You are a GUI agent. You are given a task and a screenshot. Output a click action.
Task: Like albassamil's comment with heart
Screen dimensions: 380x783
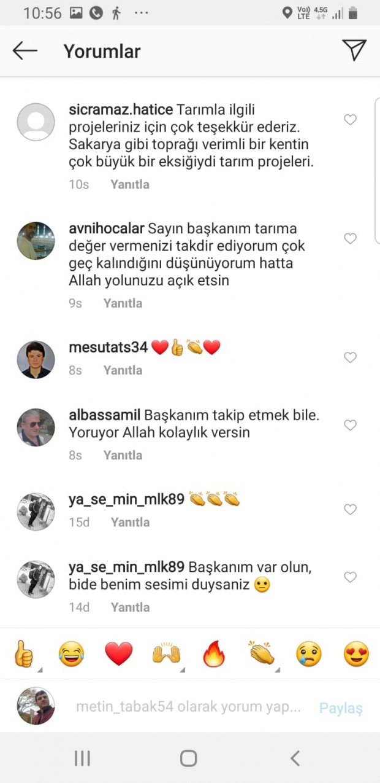pos(350,425)
